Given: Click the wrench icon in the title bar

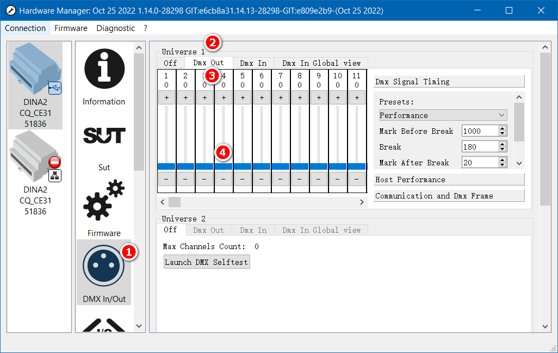Looking at the screenshot, I should 10,11.
